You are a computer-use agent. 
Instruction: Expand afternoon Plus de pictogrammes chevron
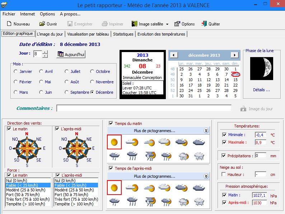[206, 176]
